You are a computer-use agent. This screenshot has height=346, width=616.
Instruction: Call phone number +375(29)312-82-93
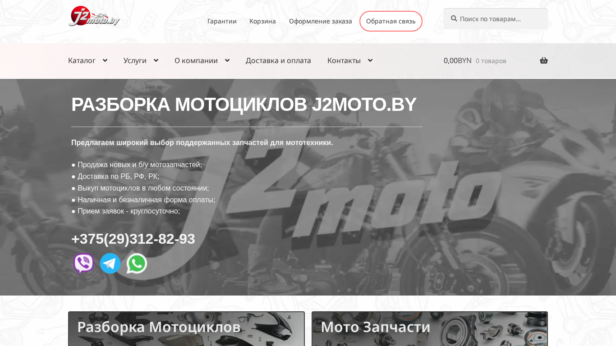pos(133,239)
